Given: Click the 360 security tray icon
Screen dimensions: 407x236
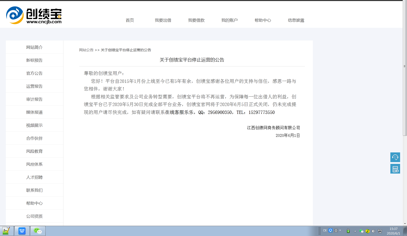Looking at the screenshot, I should tap(368, 231).
